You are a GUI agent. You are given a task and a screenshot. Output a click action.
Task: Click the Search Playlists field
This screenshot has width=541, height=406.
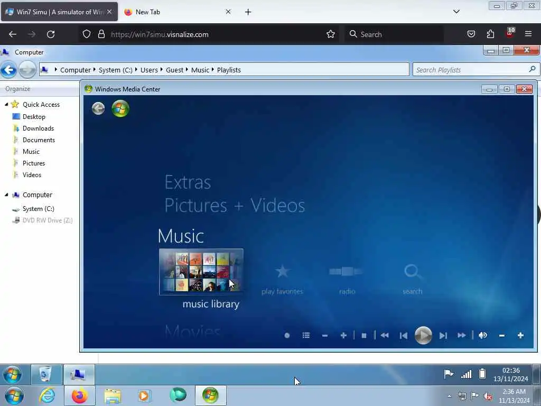[x=475, y=70]
